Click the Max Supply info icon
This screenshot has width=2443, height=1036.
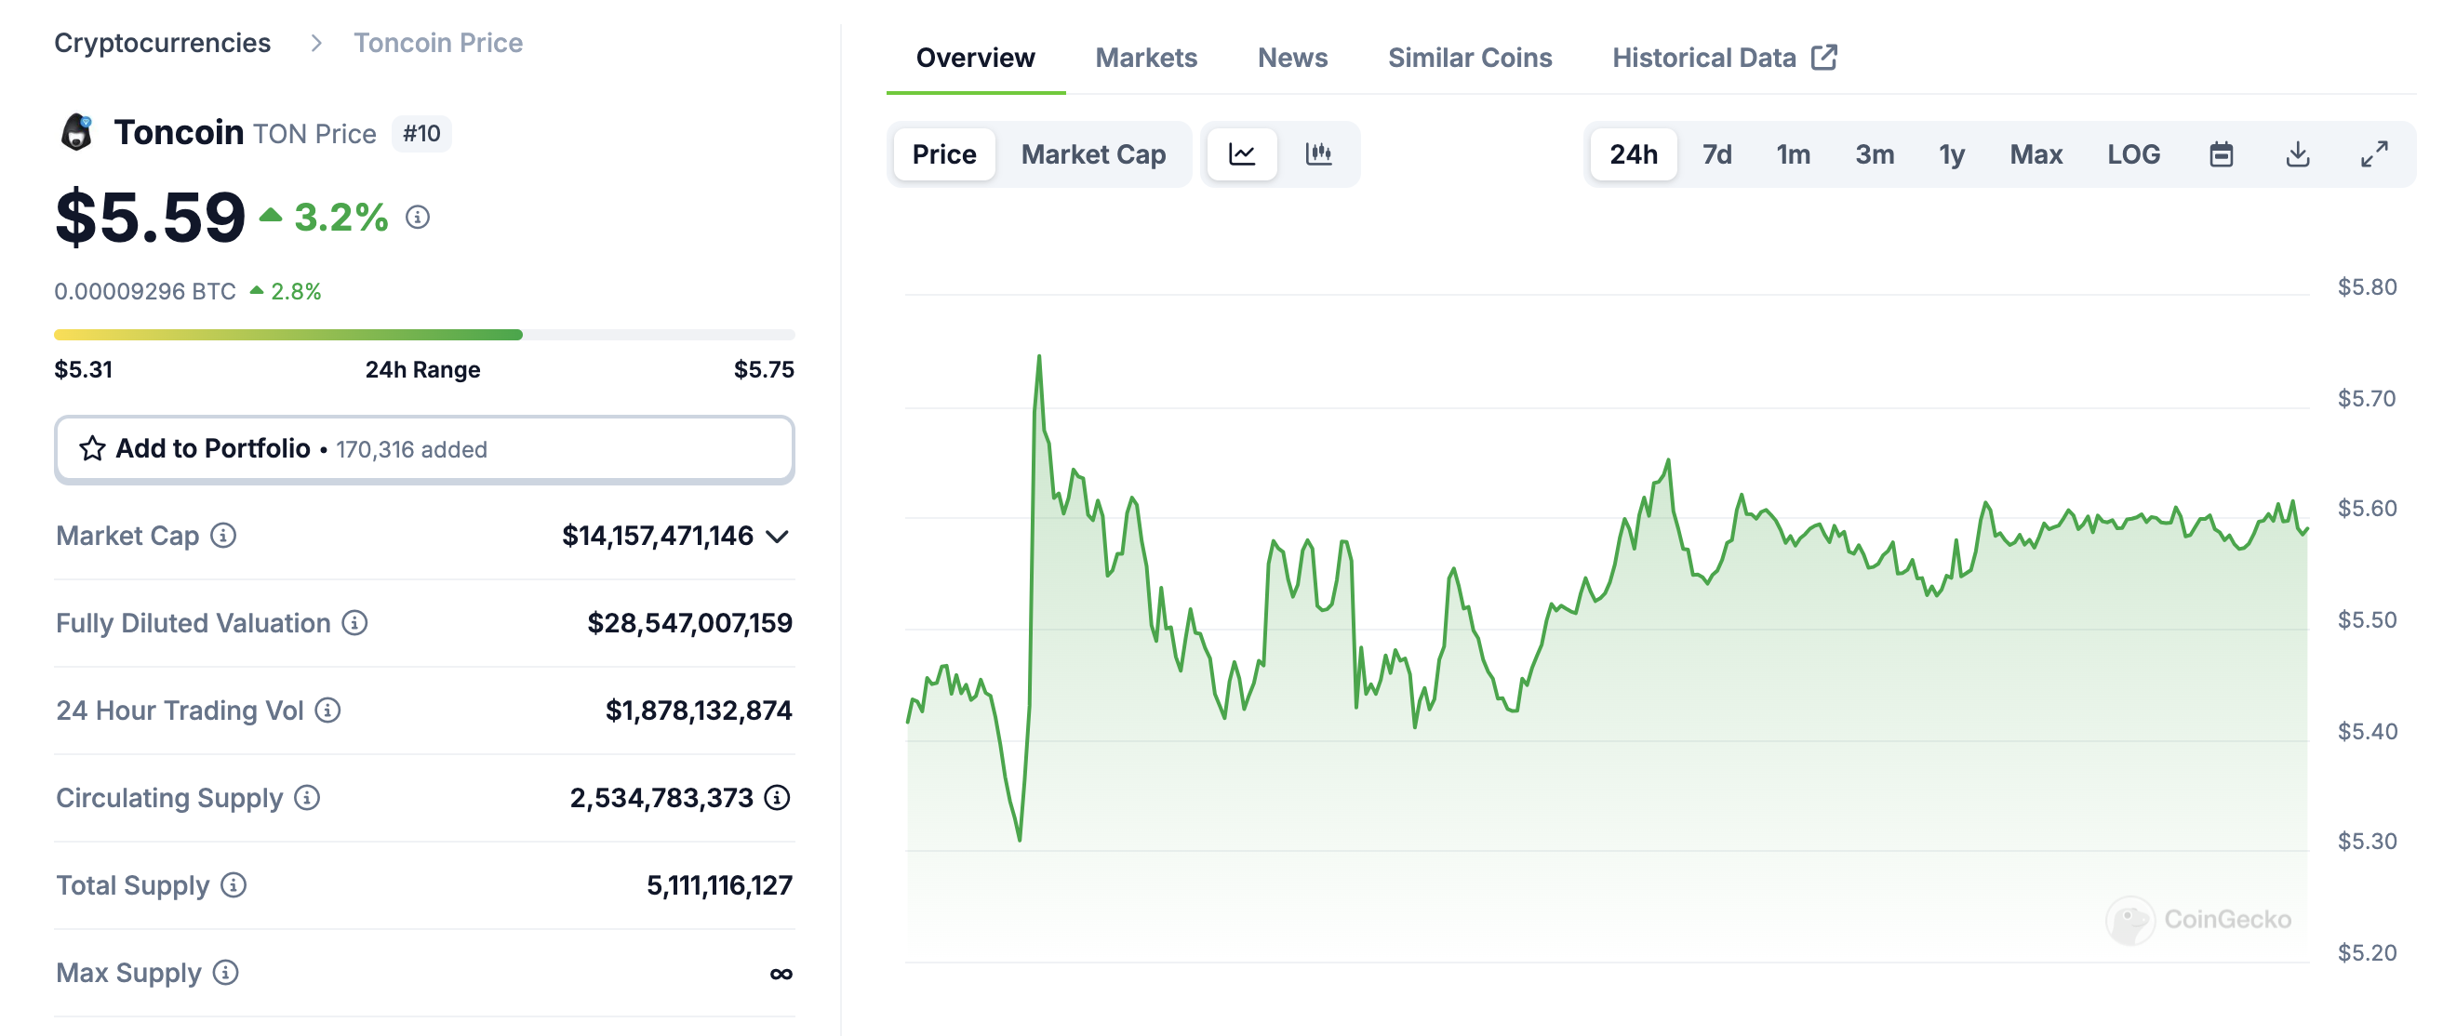[226, 973]
